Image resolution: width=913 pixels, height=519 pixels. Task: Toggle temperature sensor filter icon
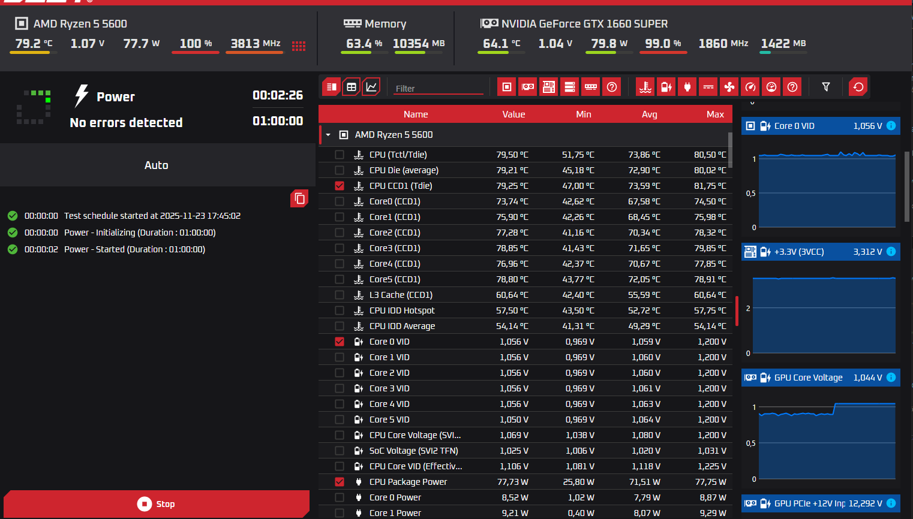(645, 87)
